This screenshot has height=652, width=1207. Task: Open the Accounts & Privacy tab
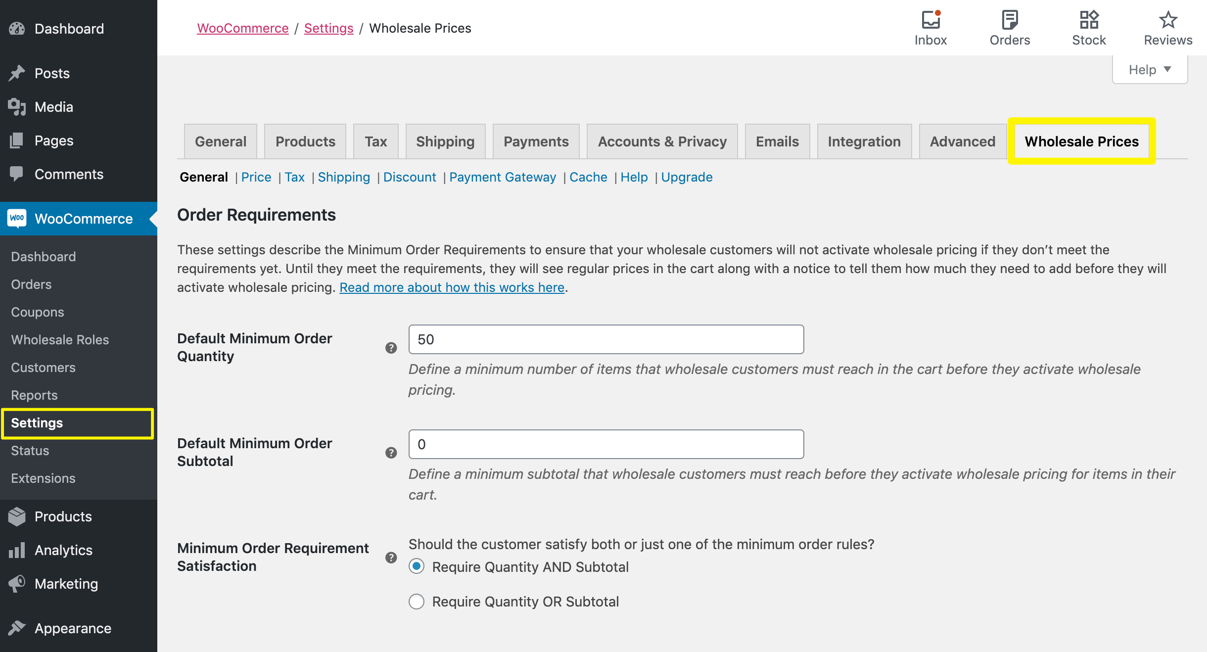click(662, 141)
